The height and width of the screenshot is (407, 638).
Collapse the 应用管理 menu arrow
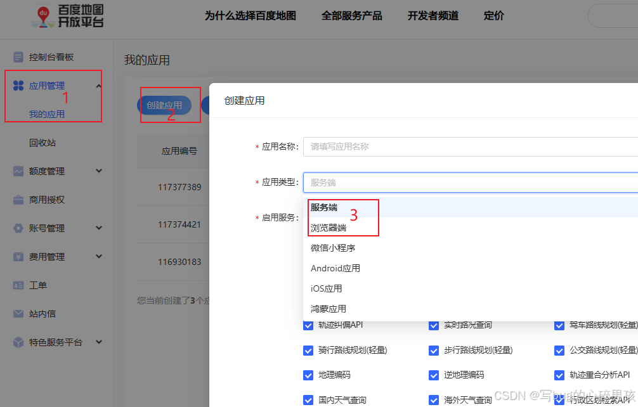click(x=98, y=86)
